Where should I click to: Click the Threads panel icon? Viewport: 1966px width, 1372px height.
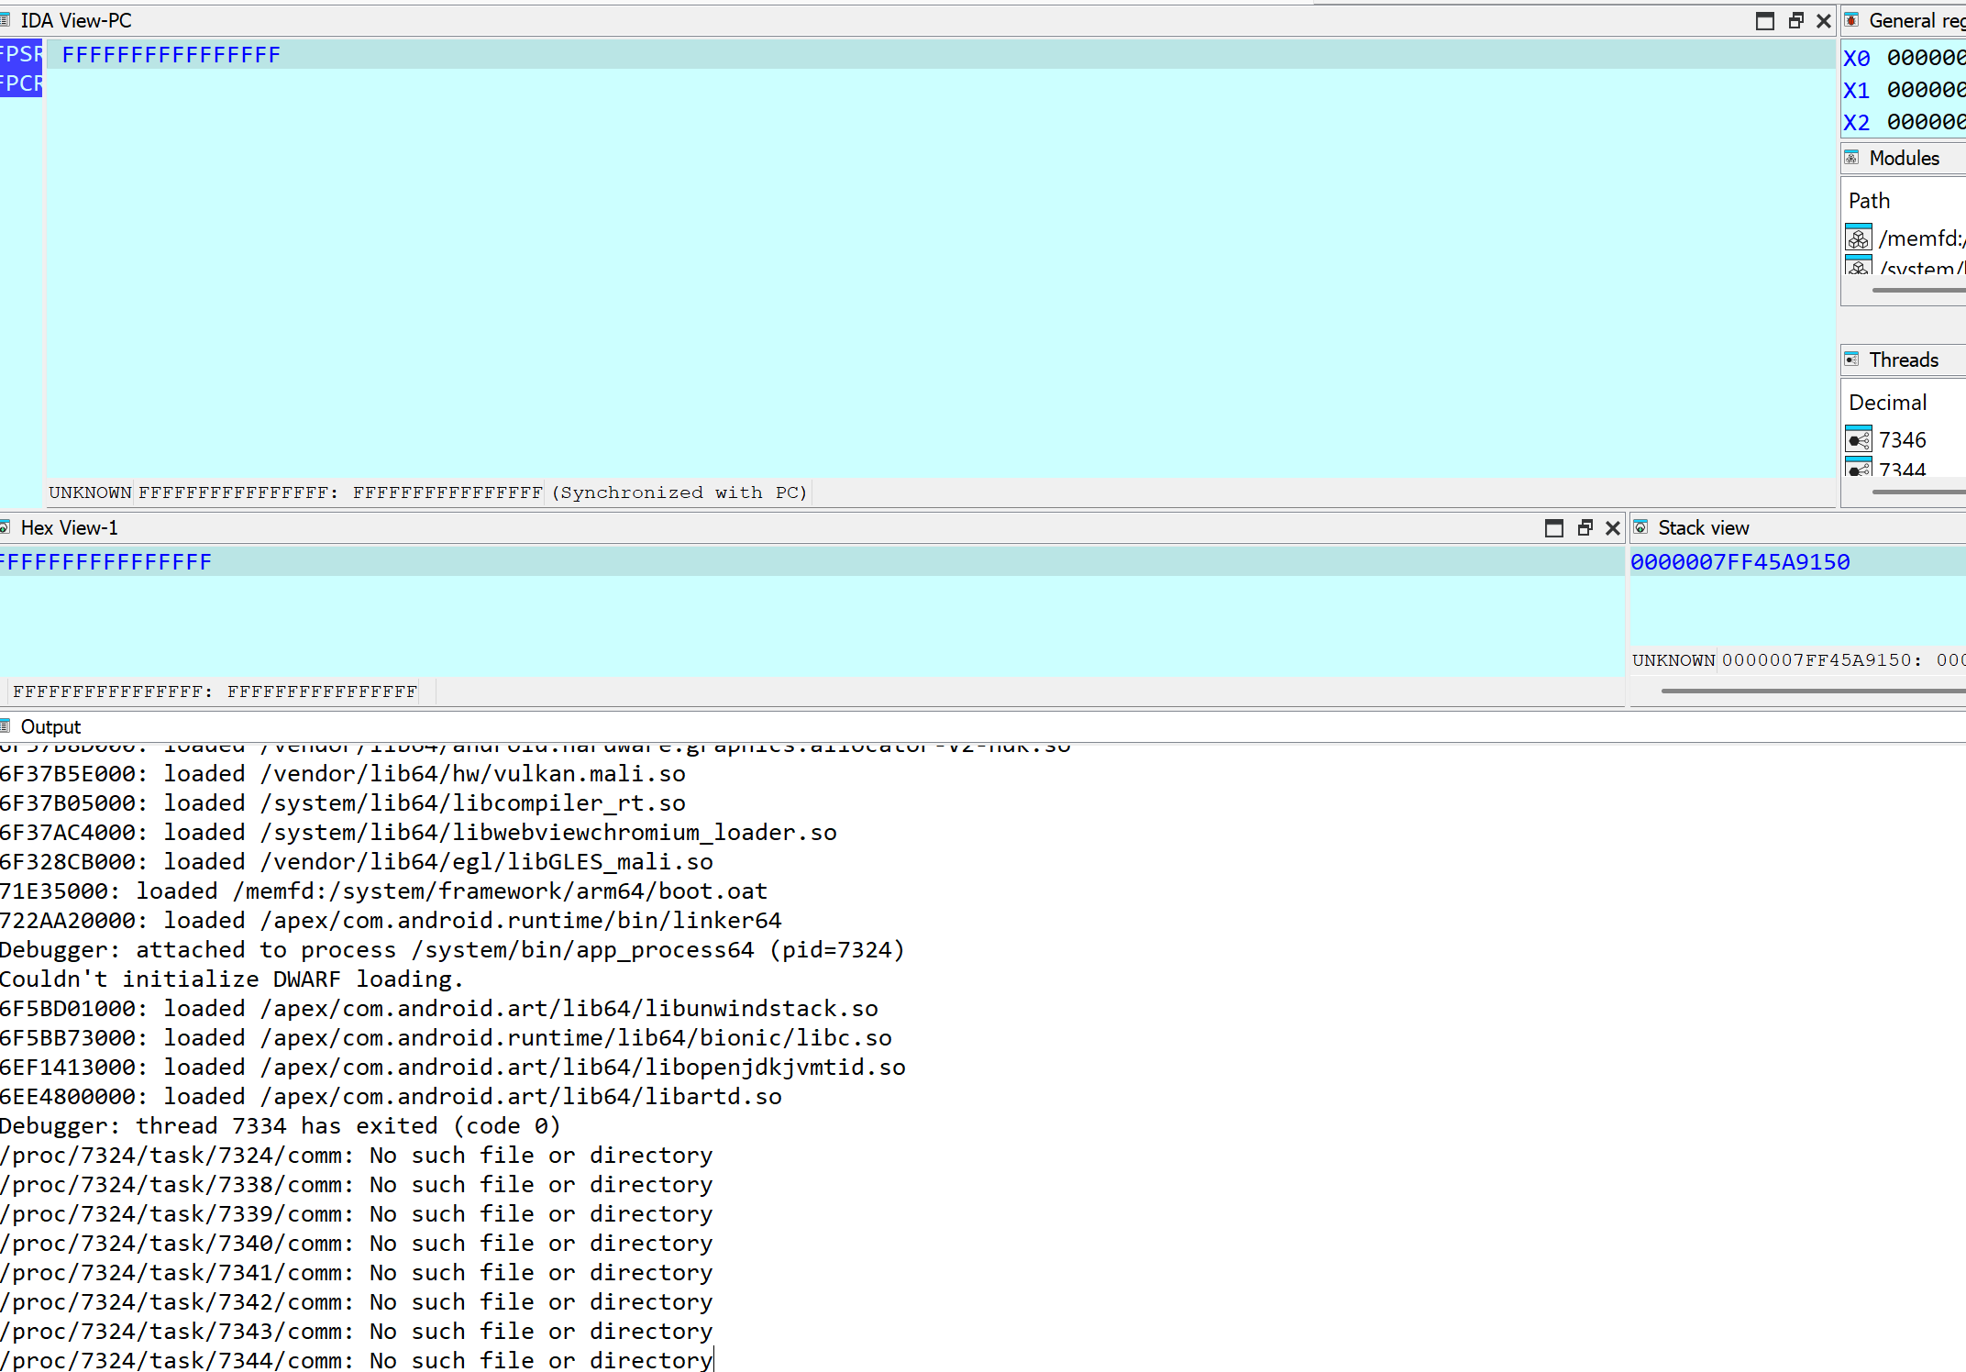pyautogui.click(x=1851, y=360)
